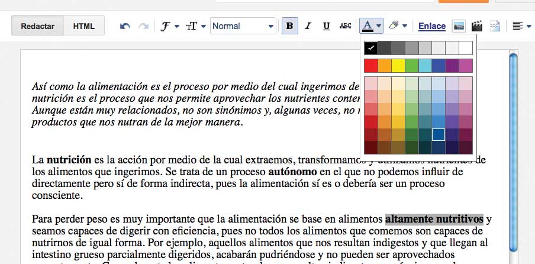535x264 pixels.
Task: Apply strikethrough with the ABC icon
Action: pyautogui.click(x=346, y=26)
